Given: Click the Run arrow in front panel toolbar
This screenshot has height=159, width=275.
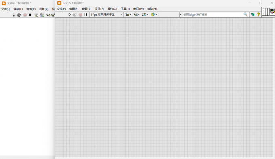Looking at the screenshot, I should click(70, 14).
